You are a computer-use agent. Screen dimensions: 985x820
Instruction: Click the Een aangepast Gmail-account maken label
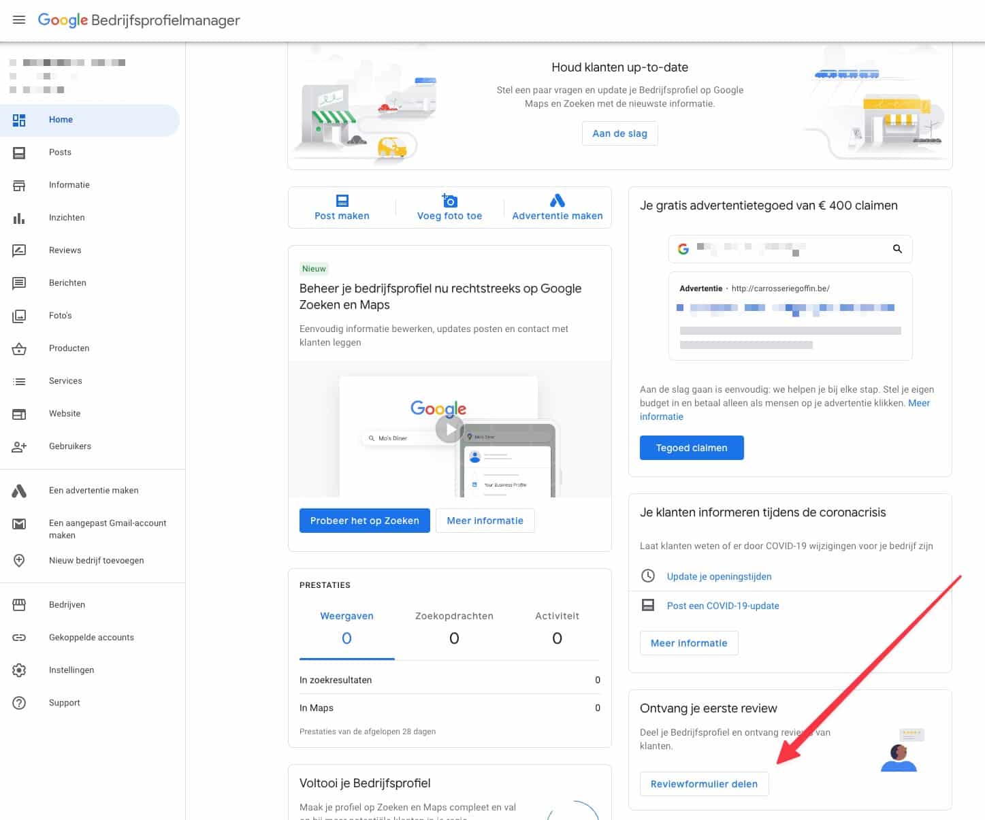pyautogui.click(x=108, y=529)
